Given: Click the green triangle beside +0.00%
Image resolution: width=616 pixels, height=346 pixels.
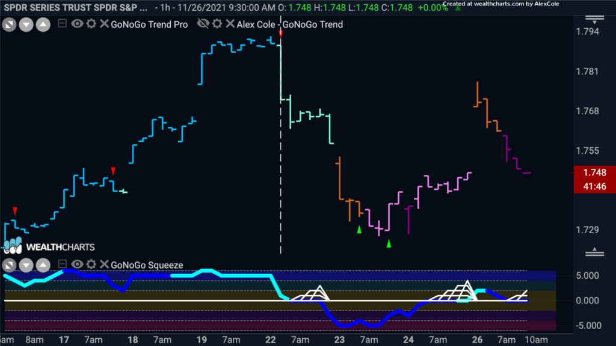Looking at the screenshot, I should (458, 8).
